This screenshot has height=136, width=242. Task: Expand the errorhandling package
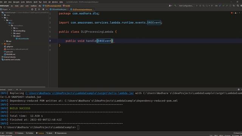click(12, 31)
